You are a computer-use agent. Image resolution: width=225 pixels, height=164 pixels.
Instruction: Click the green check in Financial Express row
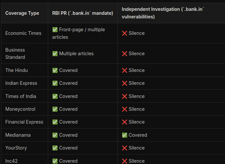pos(55,122)
